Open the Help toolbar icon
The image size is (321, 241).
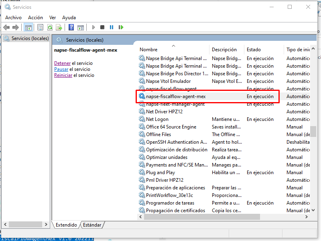pos(71,27)
